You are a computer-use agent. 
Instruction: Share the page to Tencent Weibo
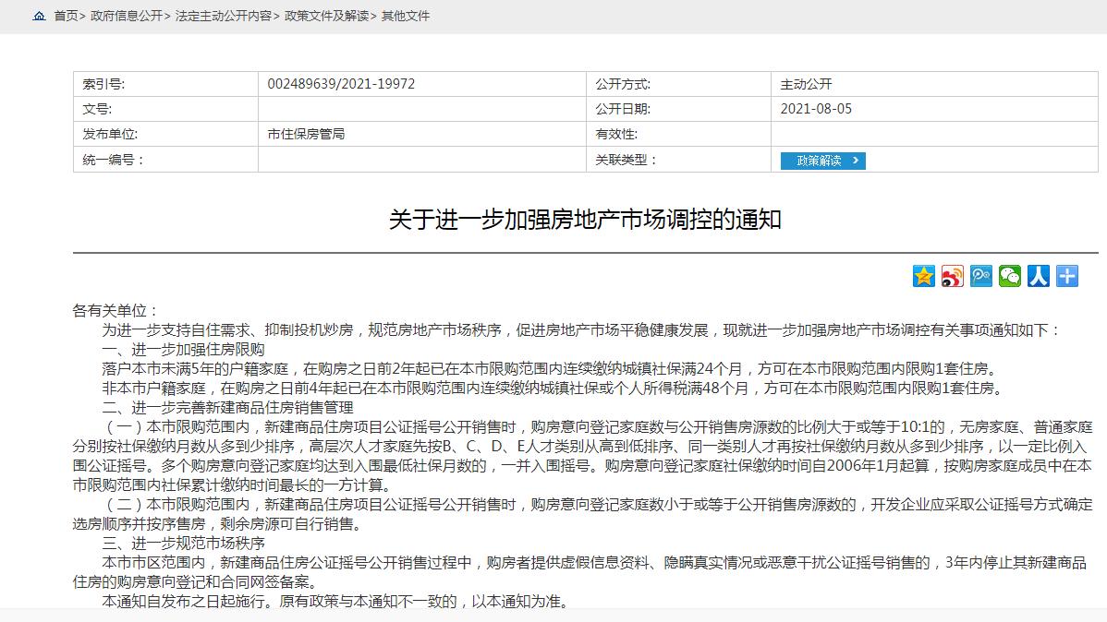pos(980,276)
